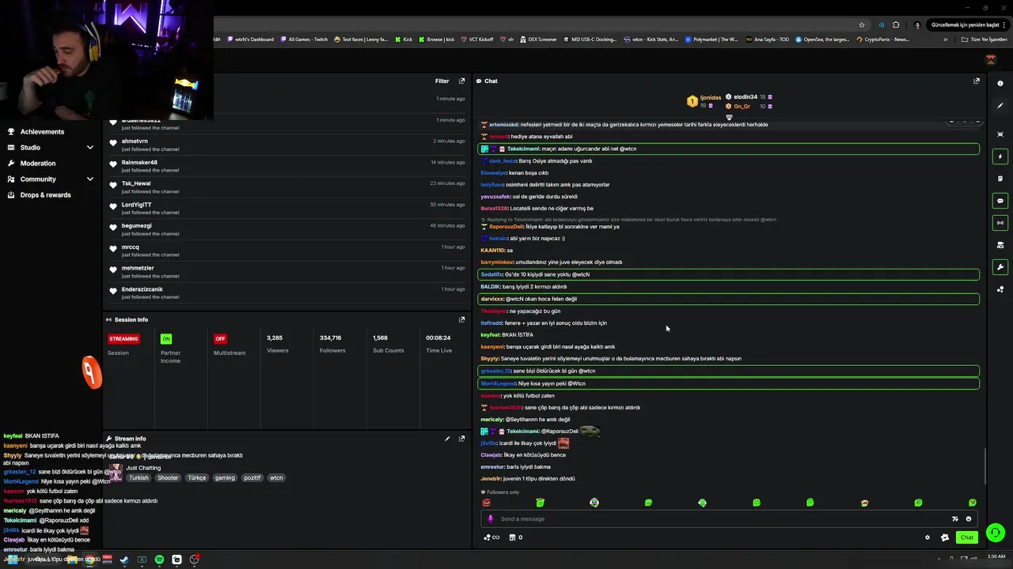This screenshot has height=569, width=1013.
Task: Open the Spotify taskbar icon
Action: coord(159,560)
